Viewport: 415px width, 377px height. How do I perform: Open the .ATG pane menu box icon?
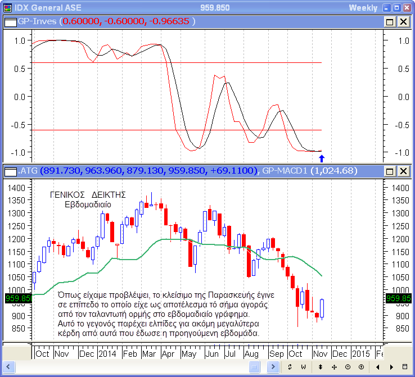point(10,171)
